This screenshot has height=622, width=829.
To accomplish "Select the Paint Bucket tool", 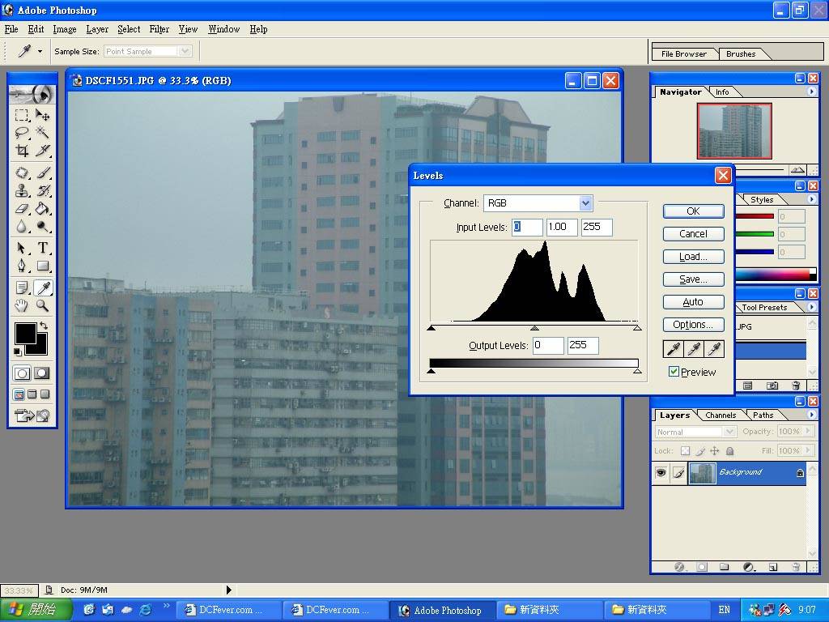I will coord(43,208).
